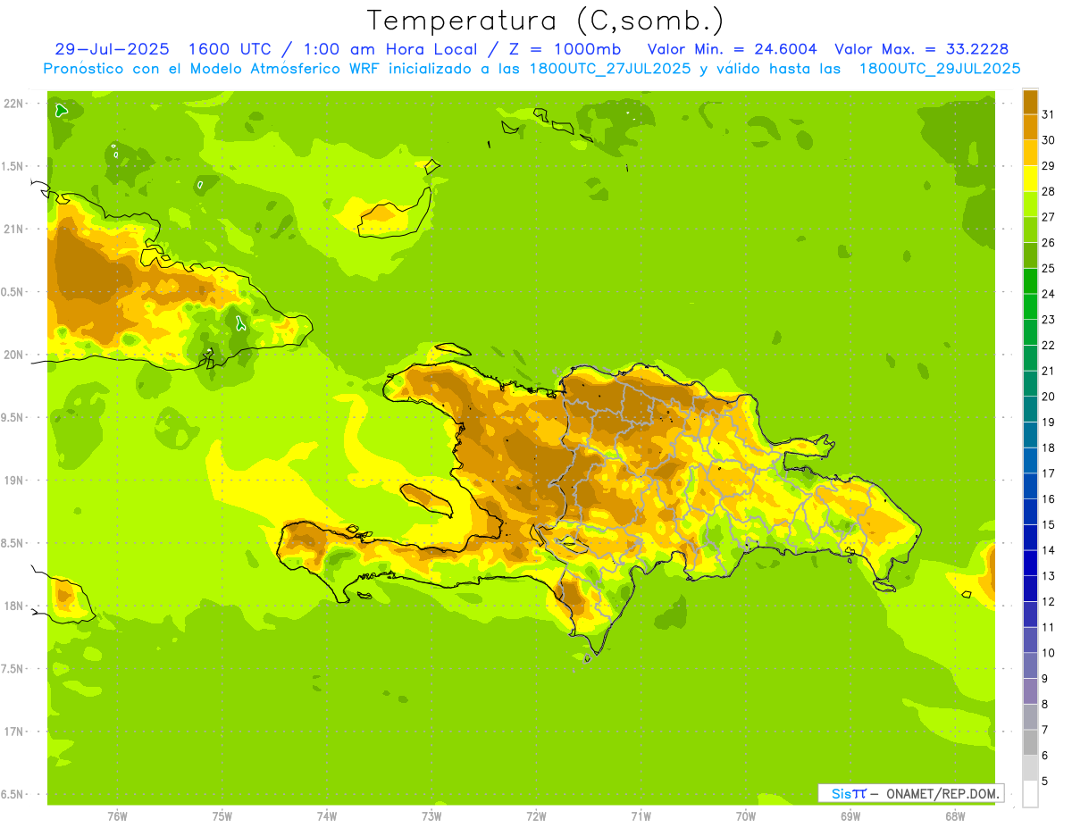Viewport: 1072px width, 828px height.
Task: Click the '17N' latitude axis label
Action: click(x=13, y=732)
